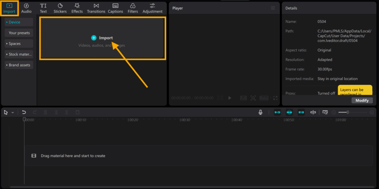Switch to the Captions tab
The image size is (379, 189).
[x=115, y=8]
